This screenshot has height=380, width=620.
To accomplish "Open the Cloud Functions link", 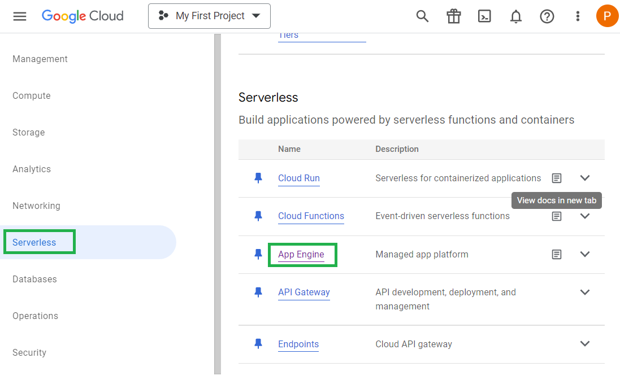I will click(311, 216).
